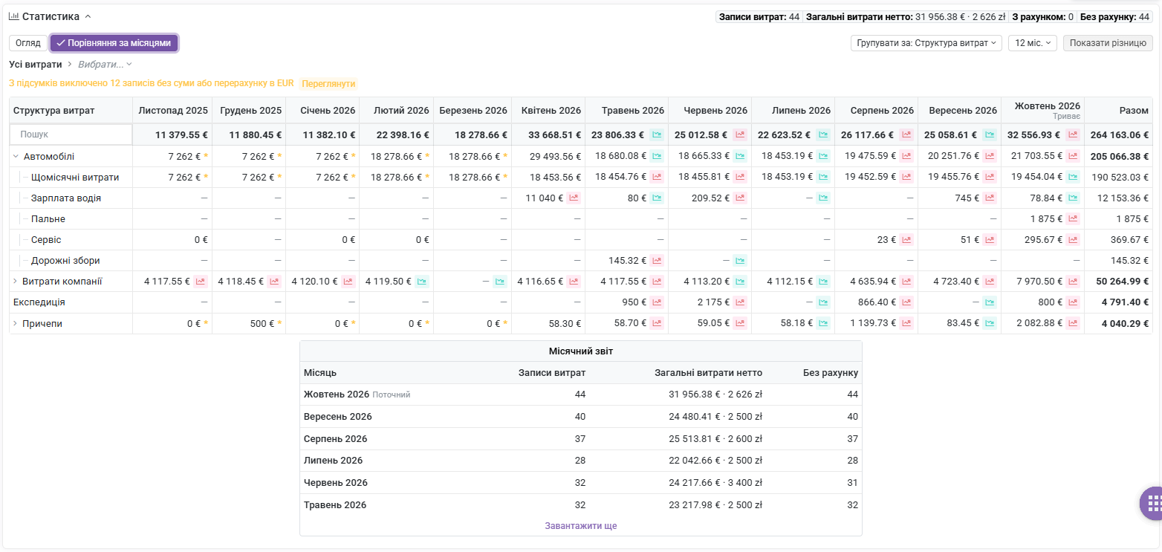Click trend icon beside 19 475.59 €
This screenshot has width=1162, height=552.
(906, 156)
